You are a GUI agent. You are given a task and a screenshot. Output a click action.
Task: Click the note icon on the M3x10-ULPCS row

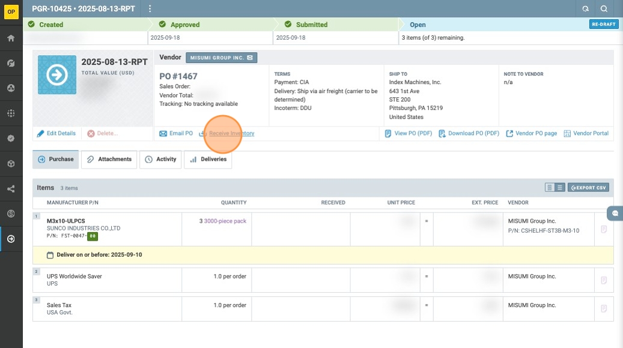click(x=604, y=229)
